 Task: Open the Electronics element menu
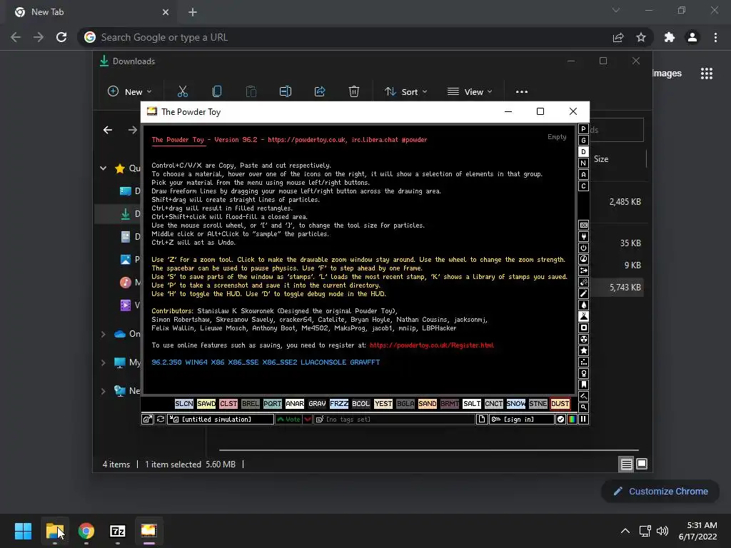tap(583, 237)
